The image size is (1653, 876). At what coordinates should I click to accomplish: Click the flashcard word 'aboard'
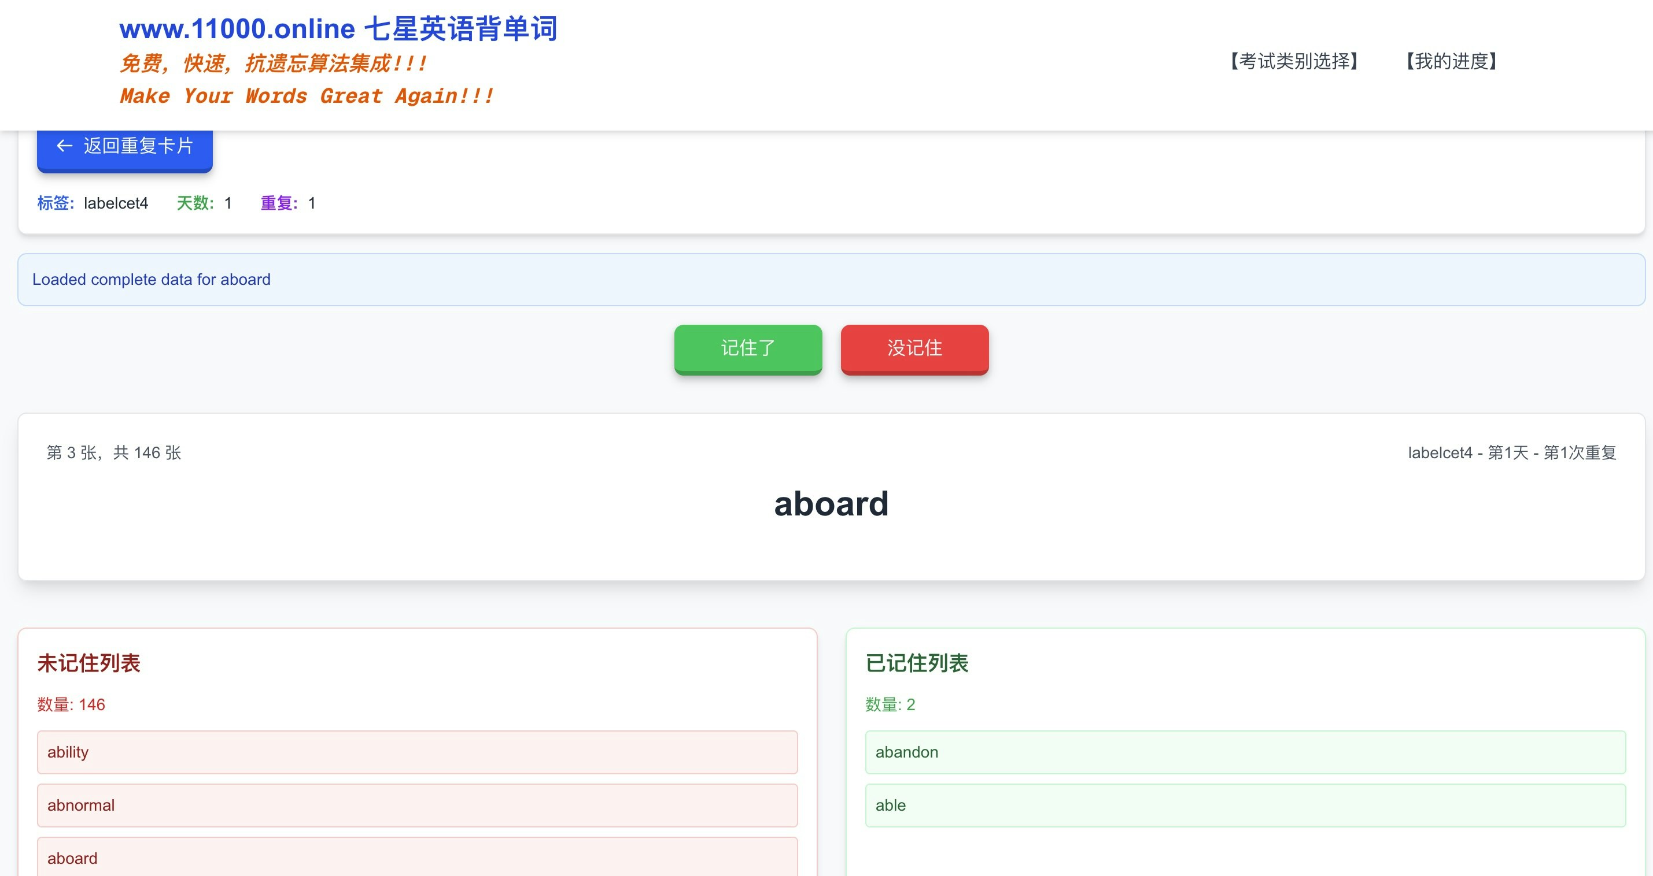coord(831,504)
